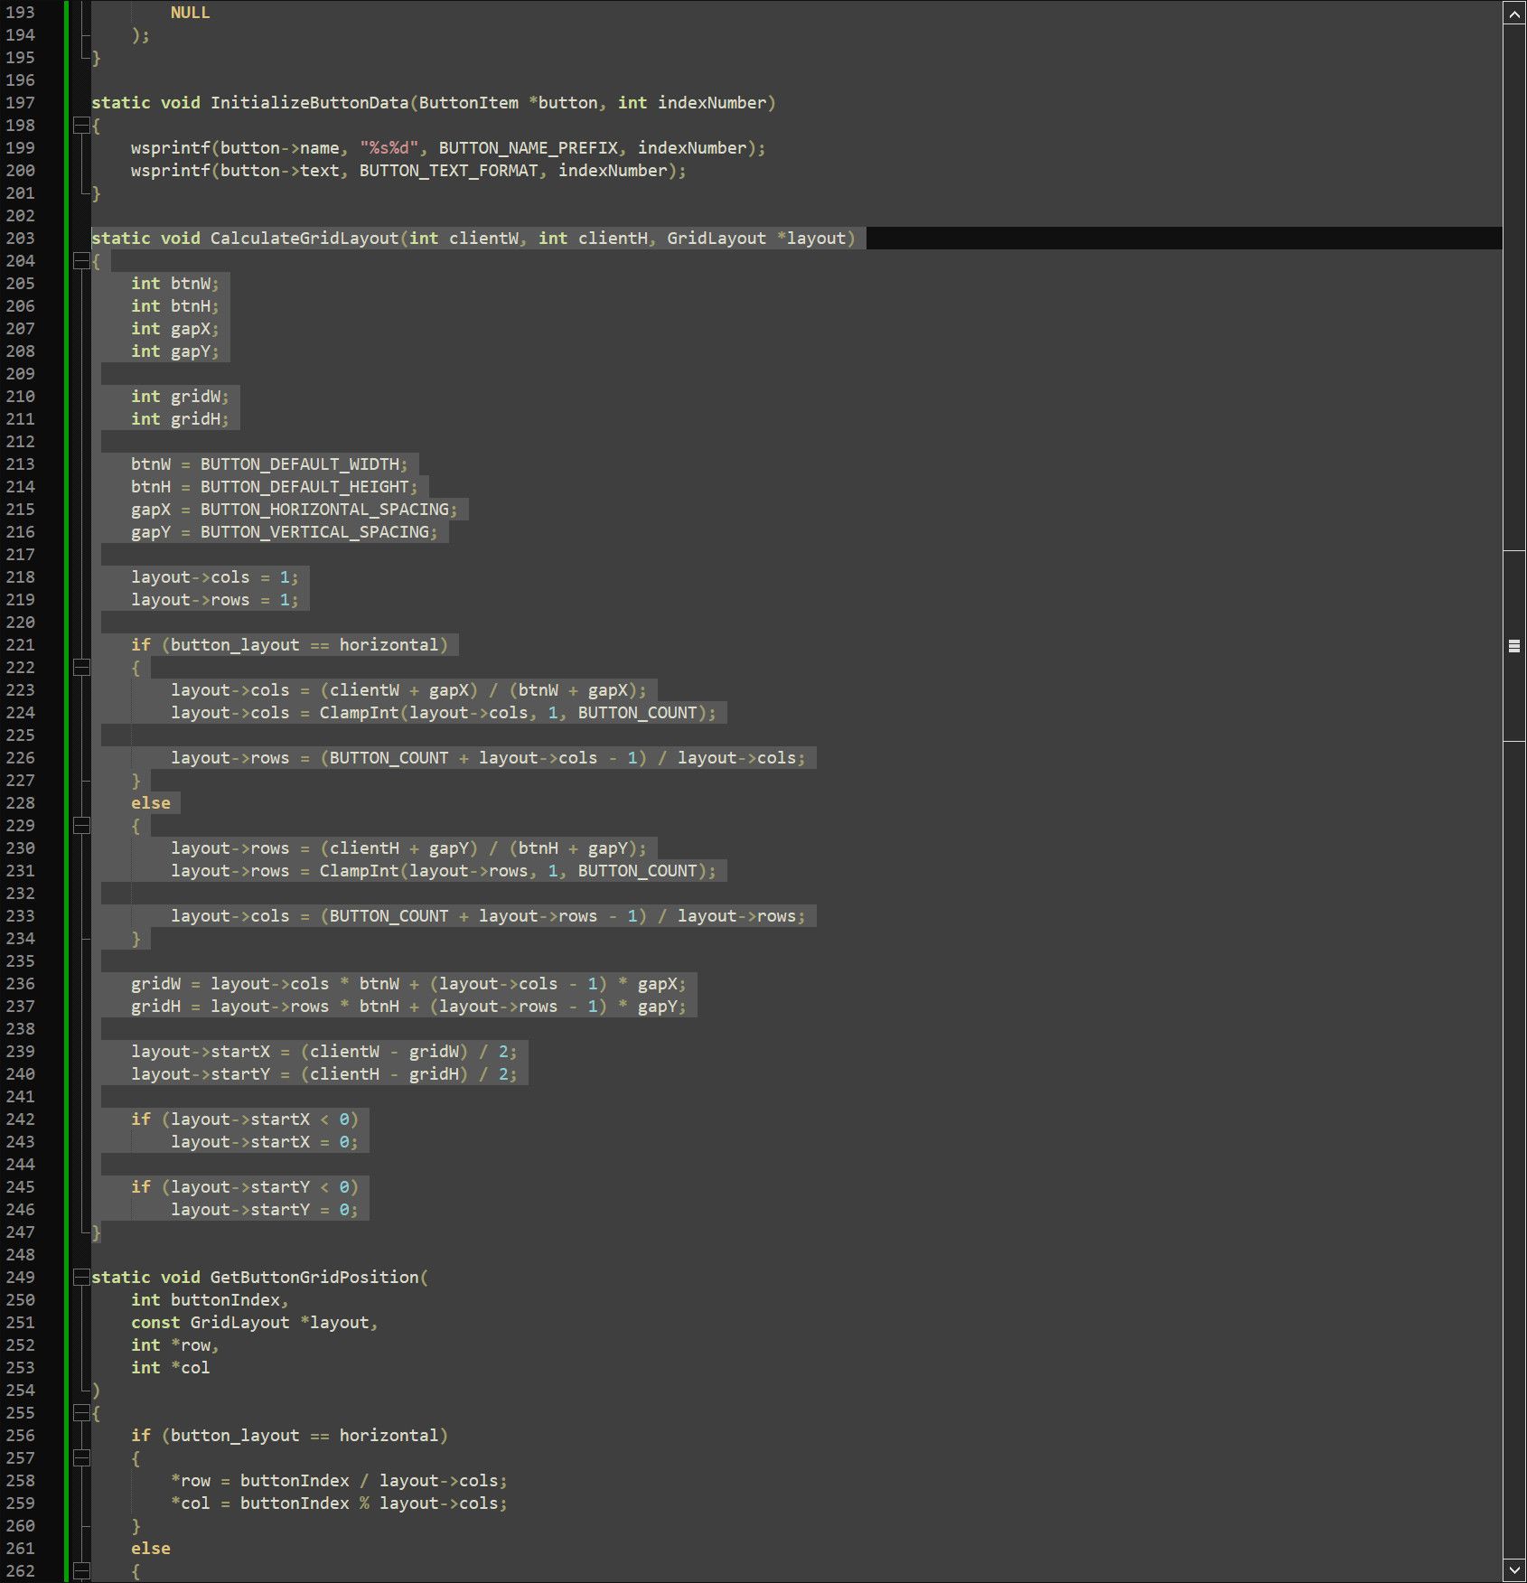The image size is (1527, 1583).
Task: Click 'layout->rows = 1;' on line 219
Action: pyautogui.click(x=215, y=600)
